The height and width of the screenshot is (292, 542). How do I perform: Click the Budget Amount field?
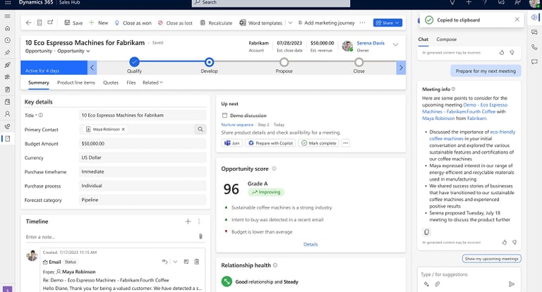point(143,143)
